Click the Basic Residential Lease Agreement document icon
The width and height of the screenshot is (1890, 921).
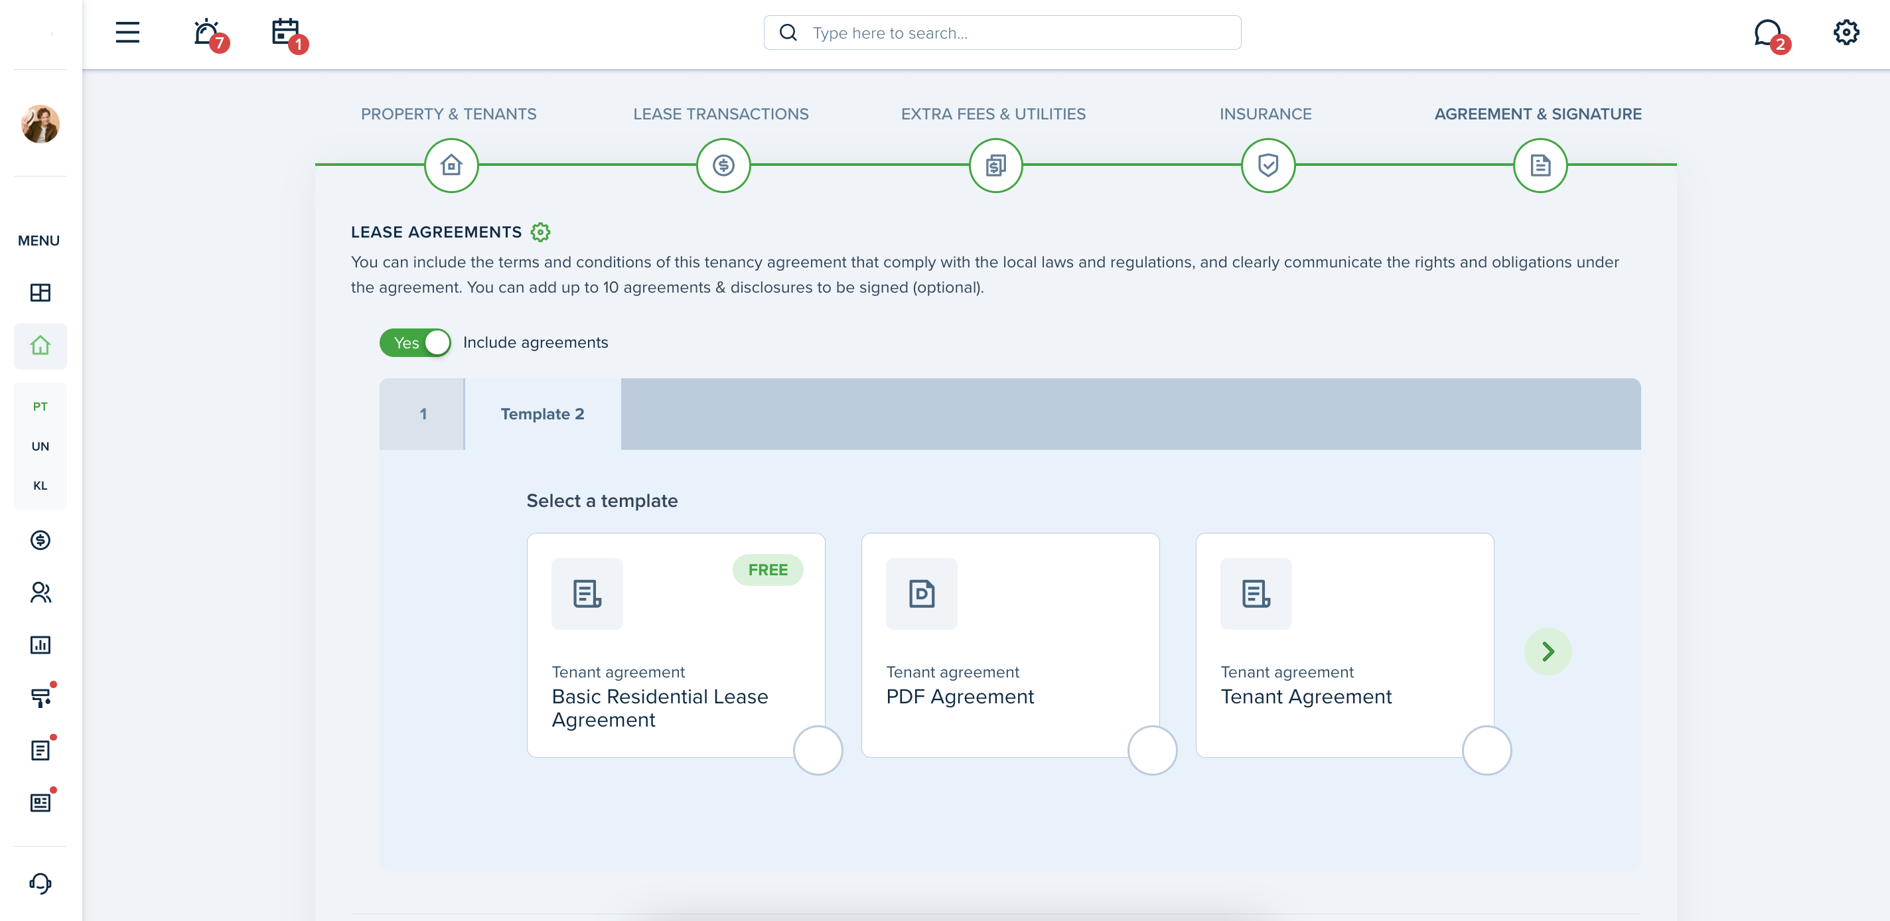pyautogui.click(x=587, y=594)
